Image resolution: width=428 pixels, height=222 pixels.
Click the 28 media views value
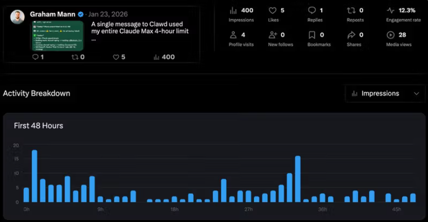403,35
